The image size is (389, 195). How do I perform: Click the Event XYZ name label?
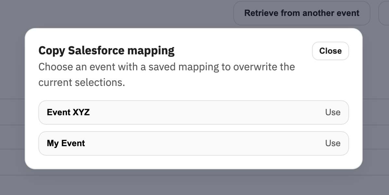click(68, 112)
